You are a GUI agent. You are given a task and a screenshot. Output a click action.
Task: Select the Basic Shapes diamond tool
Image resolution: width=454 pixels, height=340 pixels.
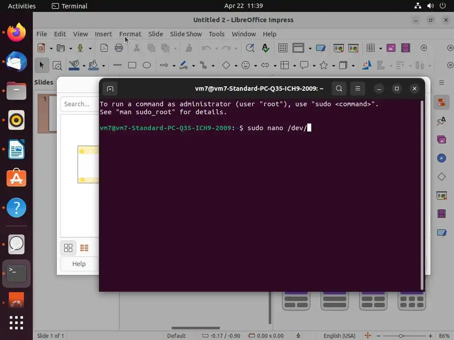pyautogui.click(x=226, y=66)
